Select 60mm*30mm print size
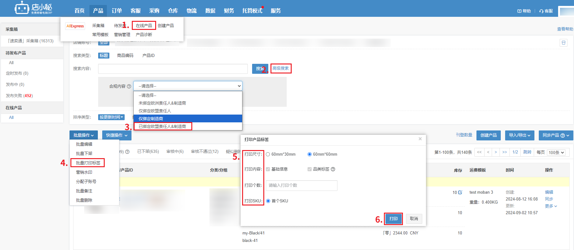The height and width of the screenshot is (250, 574). click(x=268, y=154)
